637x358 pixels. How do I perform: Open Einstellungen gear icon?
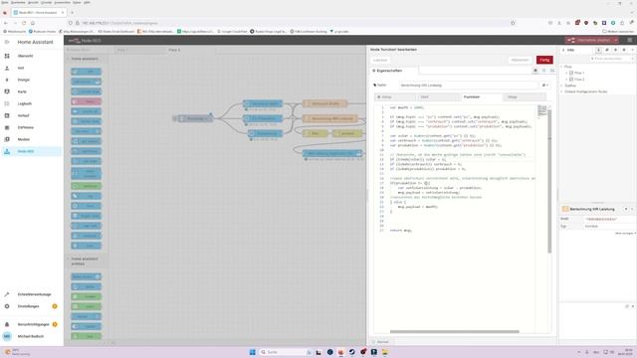[7, 306]
